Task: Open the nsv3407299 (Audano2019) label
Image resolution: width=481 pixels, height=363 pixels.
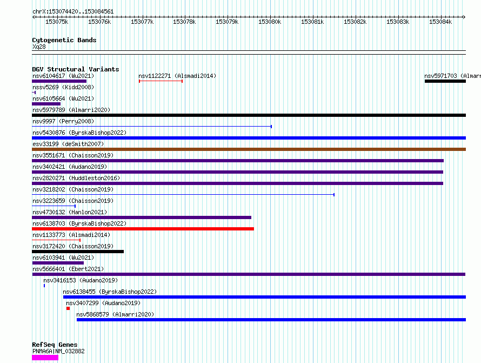Action: pos(103,303)
